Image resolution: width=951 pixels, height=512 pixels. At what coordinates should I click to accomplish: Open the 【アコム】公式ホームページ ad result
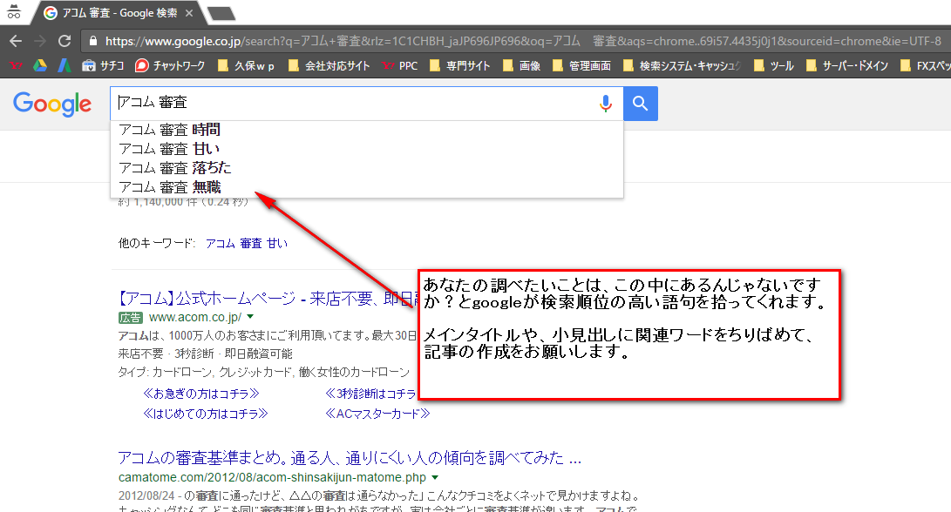pos(268,298)
